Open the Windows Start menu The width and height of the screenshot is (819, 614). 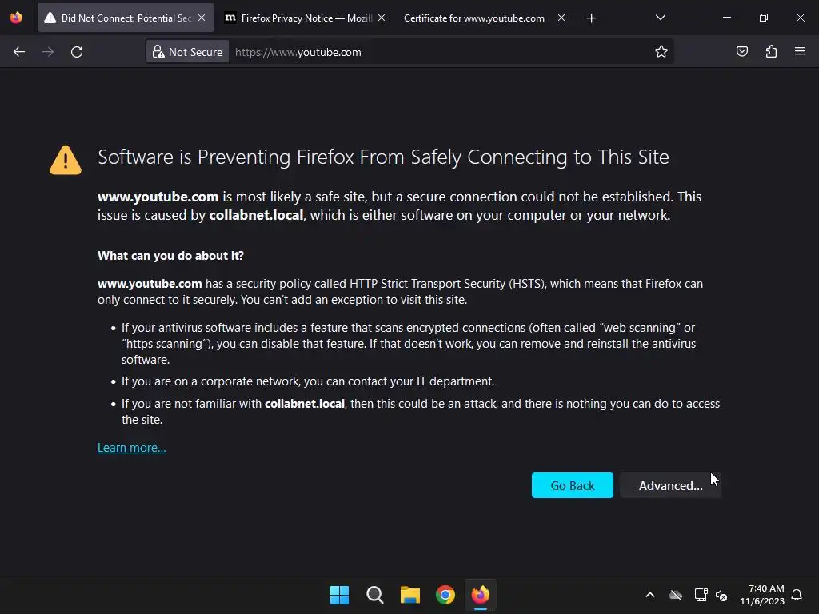[x=339, y=595]
